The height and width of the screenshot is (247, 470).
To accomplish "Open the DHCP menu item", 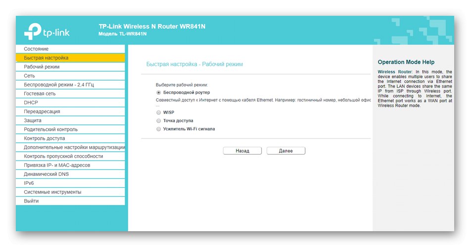I will click(x=70, y=102).
